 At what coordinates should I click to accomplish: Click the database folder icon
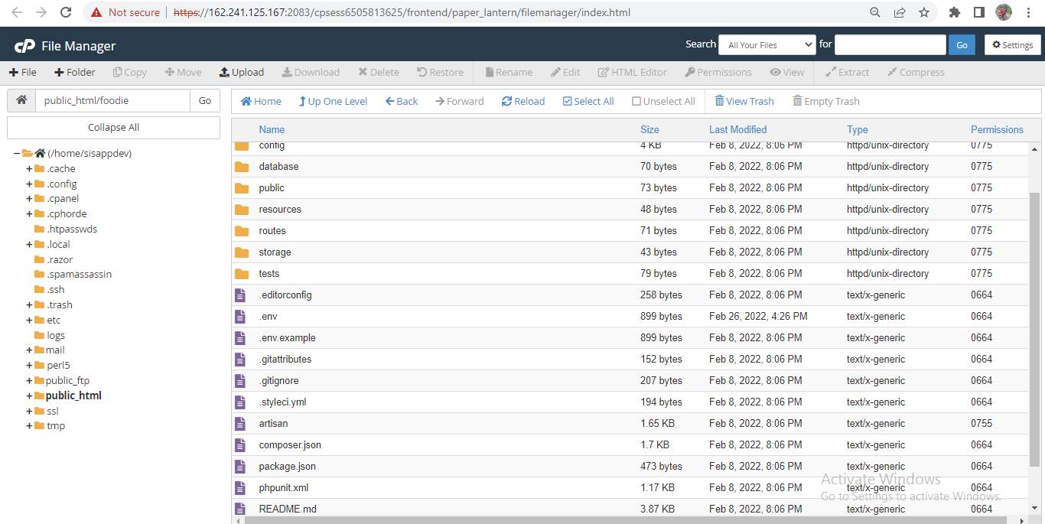click(242, 167)
